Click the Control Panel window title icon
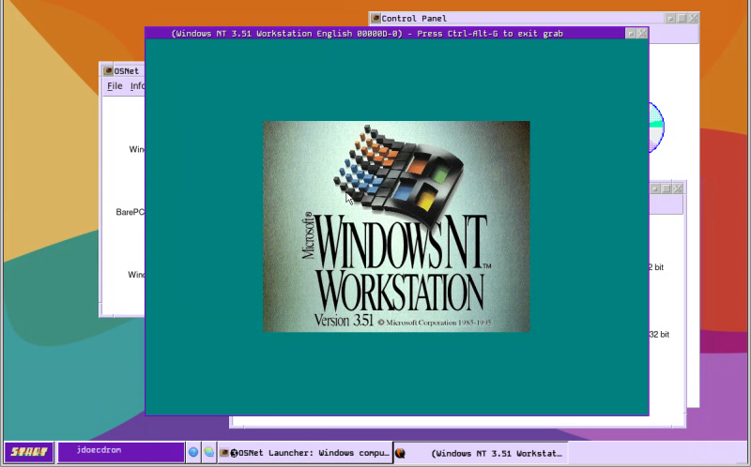Image resolution: width=751 pixels, height=467 pixels. (376, 18)
